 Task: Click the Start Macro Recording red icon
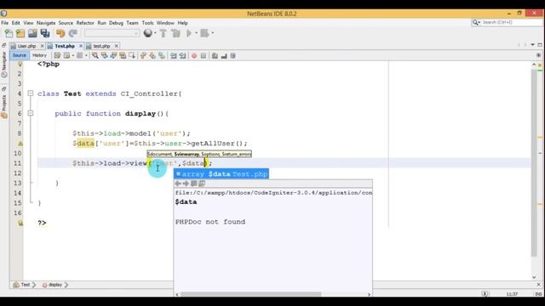[x=194, y=55]
